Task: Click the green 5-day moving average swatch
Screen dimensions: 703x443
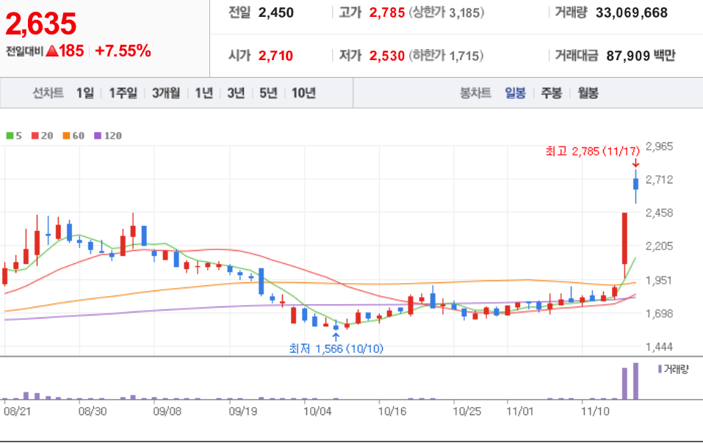Action: (10, 136)
